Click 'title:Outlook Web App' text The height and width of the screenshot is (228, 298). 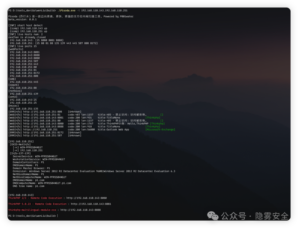coord(113,130)
